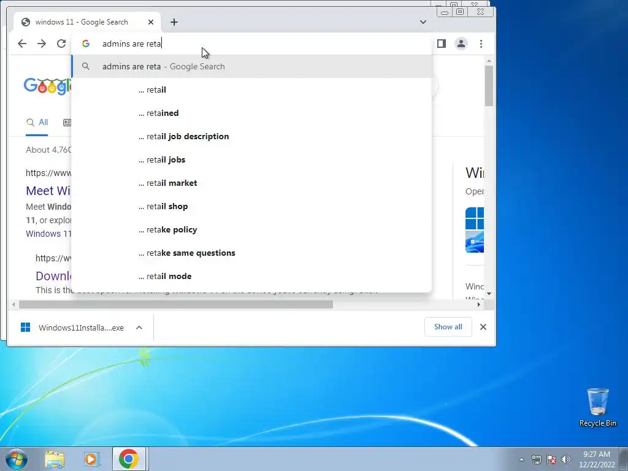
Task: Choose the 'retake policy' suggestion
Action: [252, 229]
